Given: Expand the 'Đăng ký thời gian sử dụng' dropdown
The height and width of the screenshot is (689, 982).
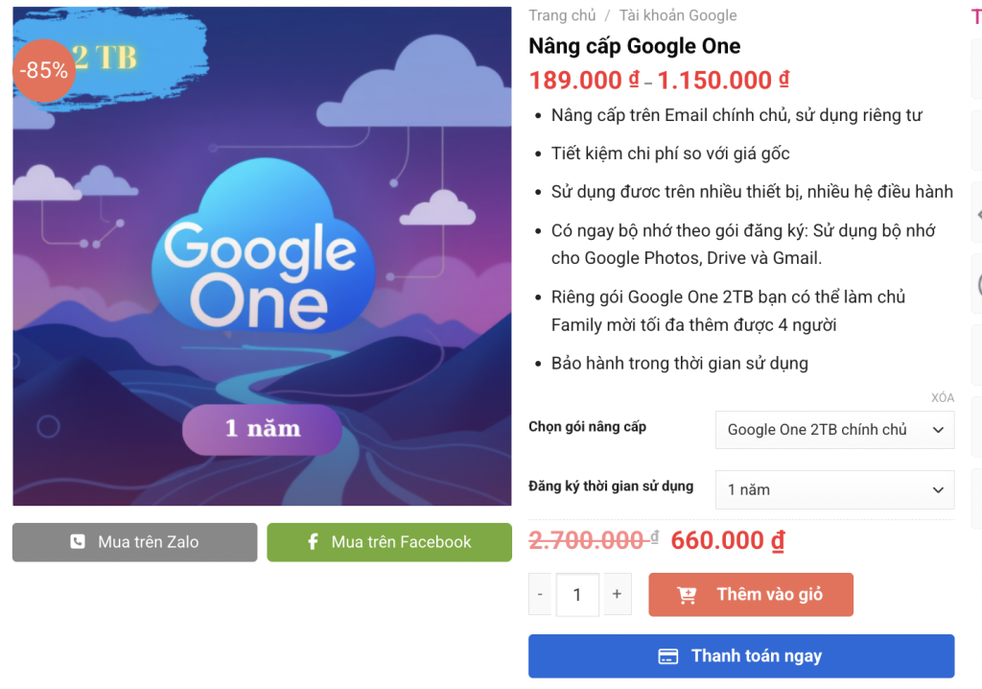Looking at the screenshot, I should coord(834,489).
